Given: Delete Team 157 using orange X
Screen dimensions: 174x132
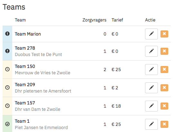Looking at the screenshot, I should click(x=164, y=106).
